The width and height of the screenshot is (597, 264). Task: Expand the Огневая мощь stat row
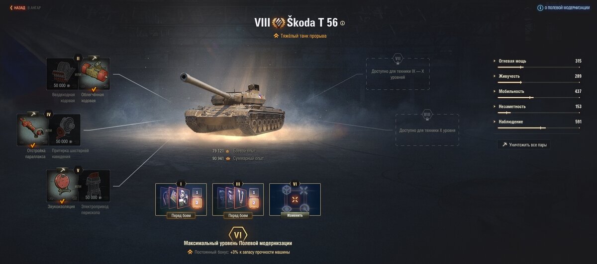click(539, 62)
